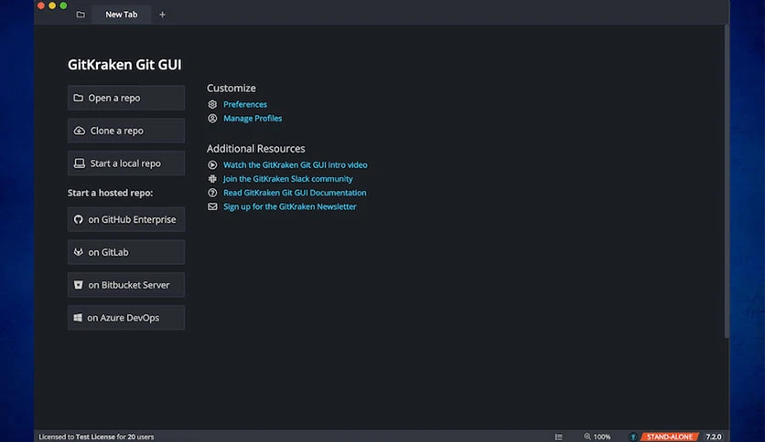The image size is (765, 442).
Task: Maximize the window with the green button
Action: click(x=63, y=5)
